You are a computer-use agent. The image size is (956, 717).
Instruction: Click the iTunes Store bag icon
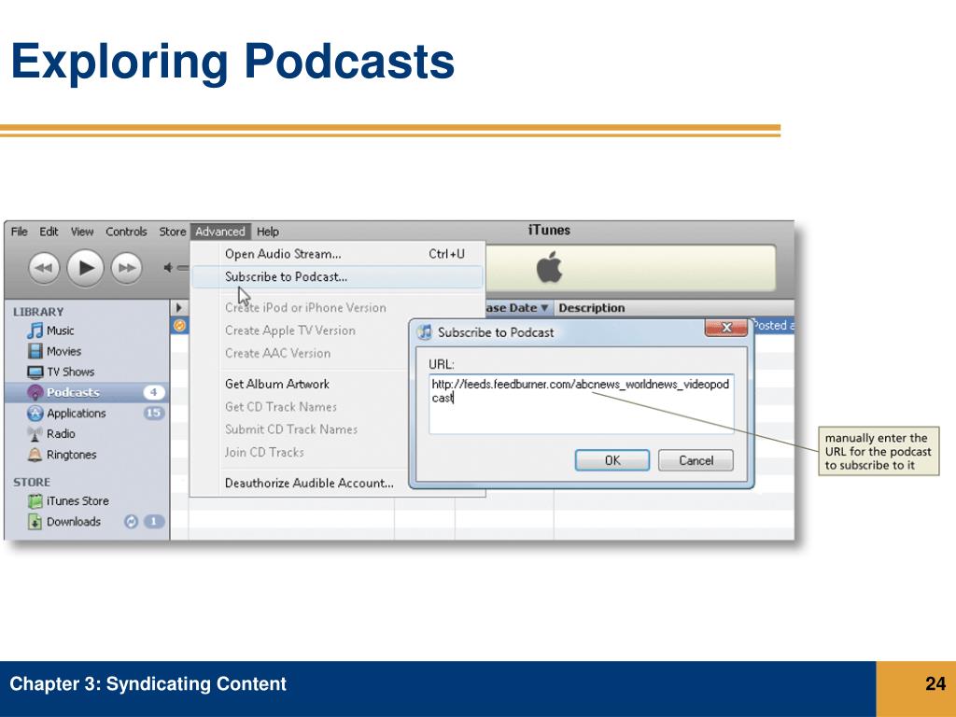click(35, 501)
